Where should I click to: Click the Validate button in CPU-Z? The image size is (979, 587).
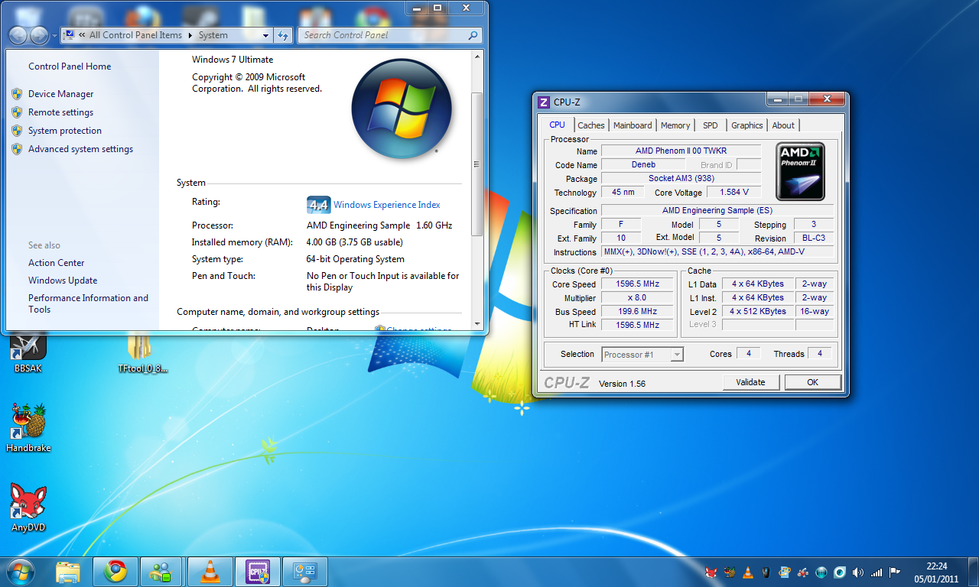(750, 382)
